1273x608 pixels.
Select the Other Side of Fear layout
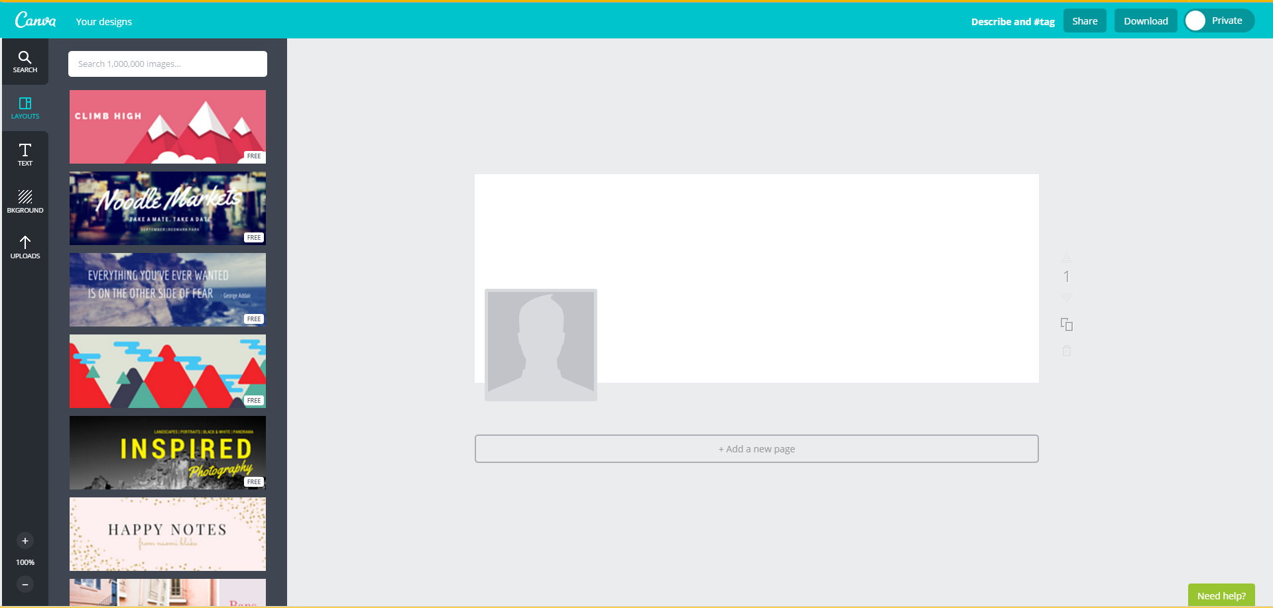pyautogui.click(x=168, y=289)
